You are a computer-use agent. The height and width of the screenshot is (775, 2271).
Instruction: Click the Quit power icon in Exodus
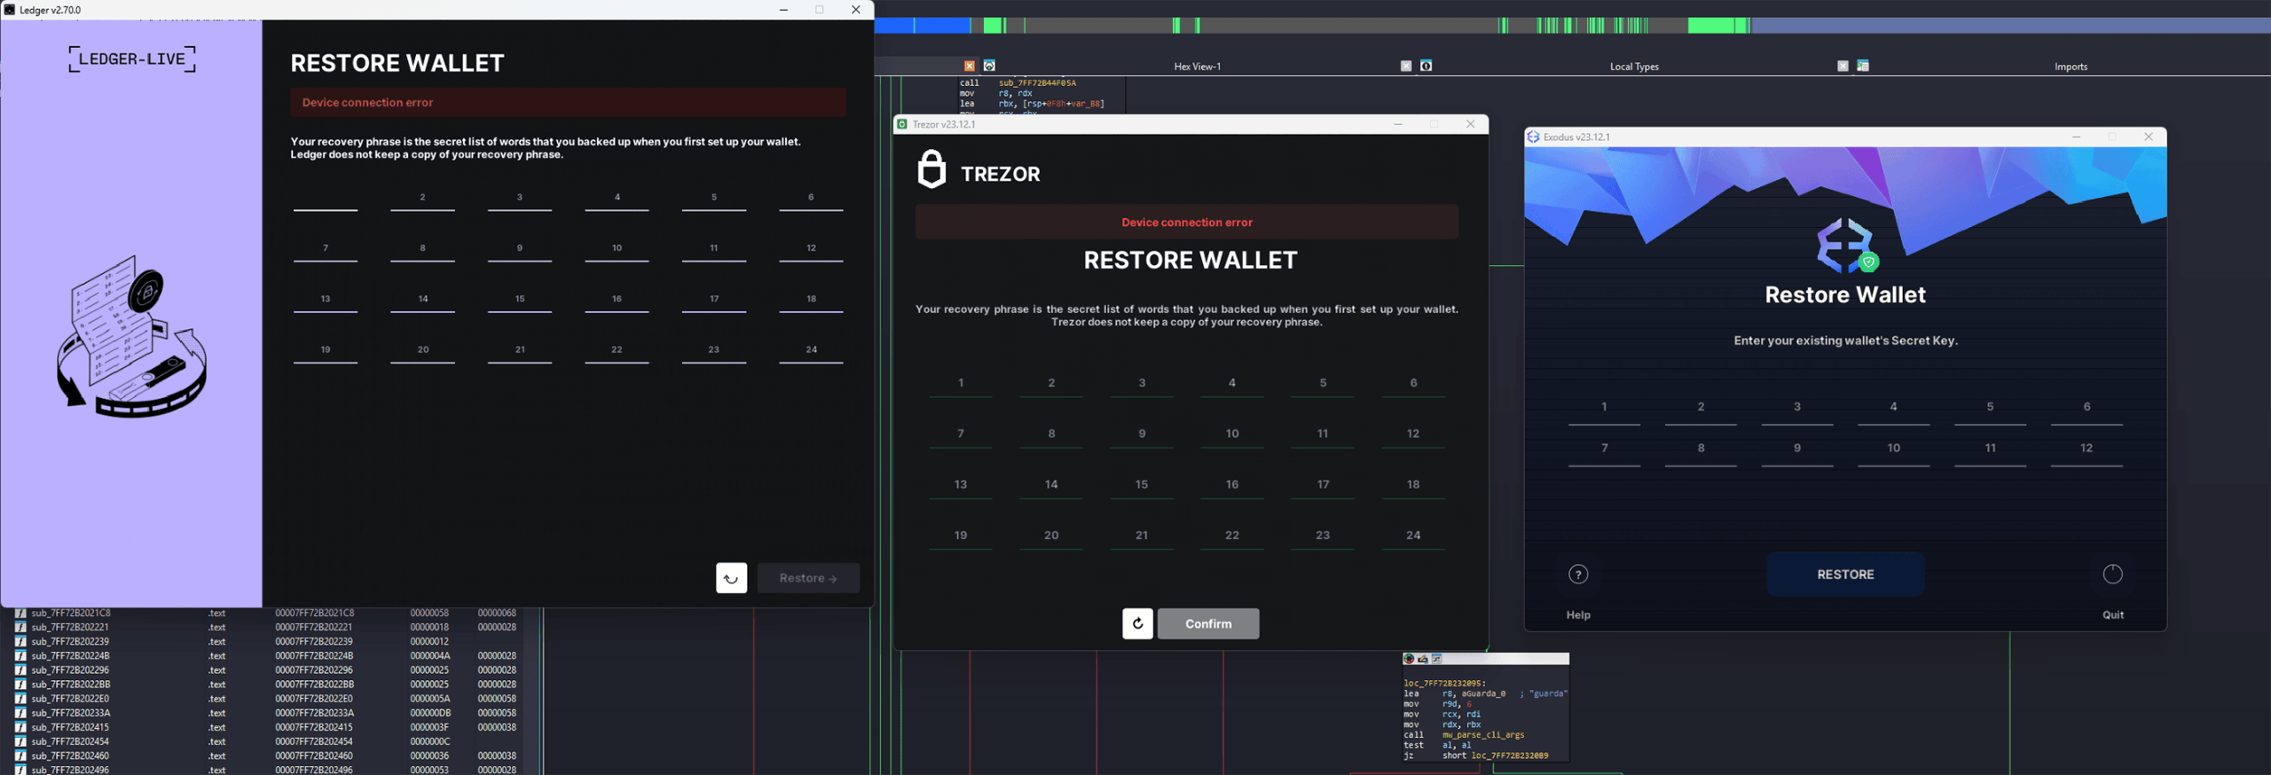tap(2113, 575)
